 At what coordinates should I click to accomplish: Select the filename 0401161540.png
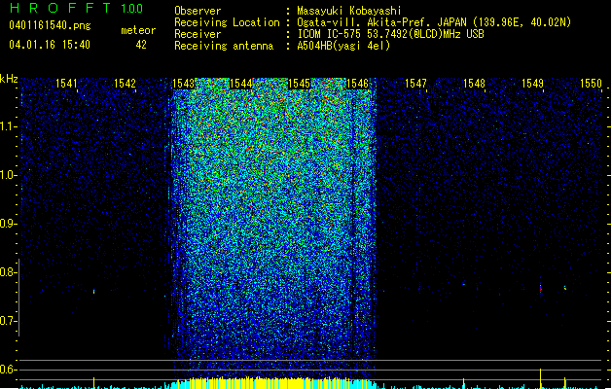[50, 25]
